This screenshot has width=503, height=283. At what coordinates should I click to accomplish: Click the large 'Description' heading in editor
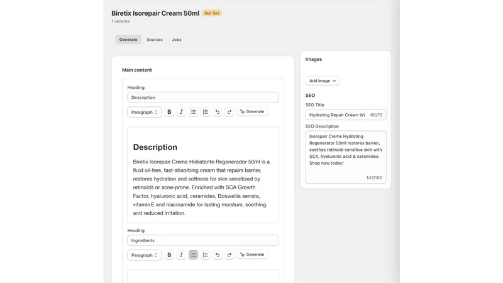point(155,147)
